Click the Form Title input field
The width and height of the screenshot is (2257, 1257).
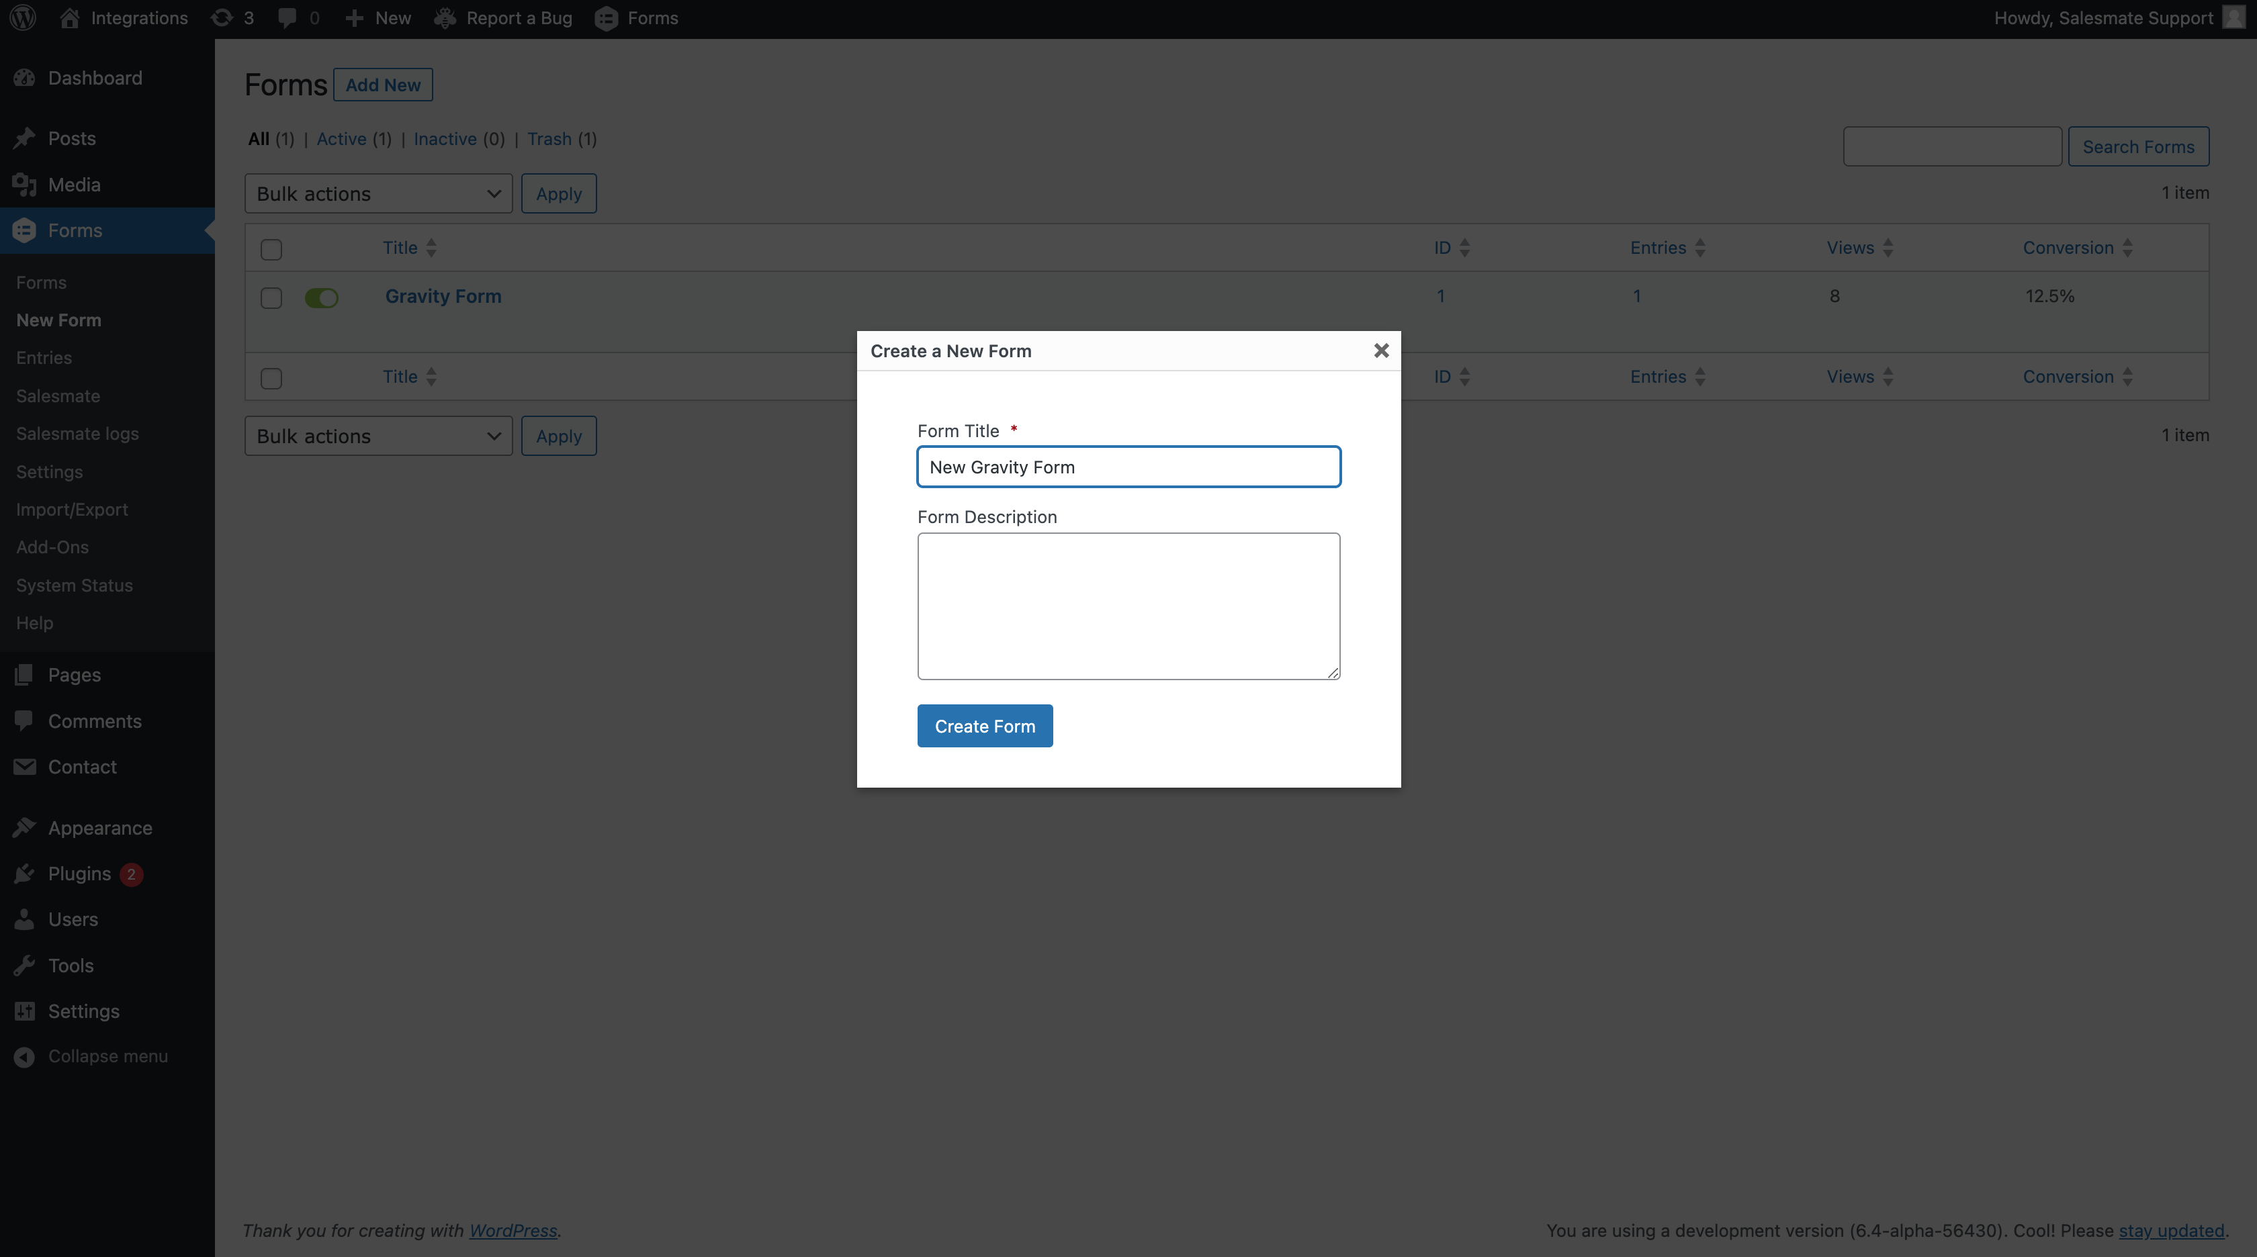coord(1128,467)
